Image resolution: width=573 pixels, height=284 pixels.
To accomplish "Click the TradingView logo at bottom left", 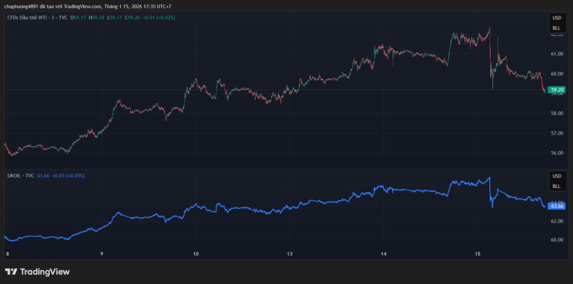I will (x=37, y=272).
